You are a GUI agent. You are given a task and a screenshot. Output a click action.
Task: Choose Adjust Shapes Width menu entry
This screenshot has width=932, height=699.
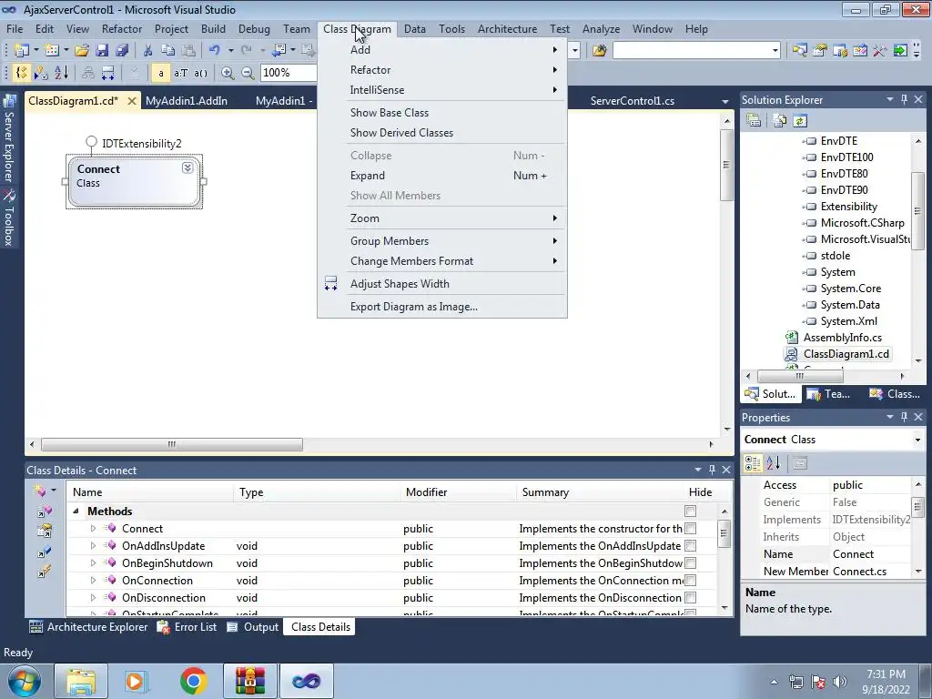coord(442,284)
